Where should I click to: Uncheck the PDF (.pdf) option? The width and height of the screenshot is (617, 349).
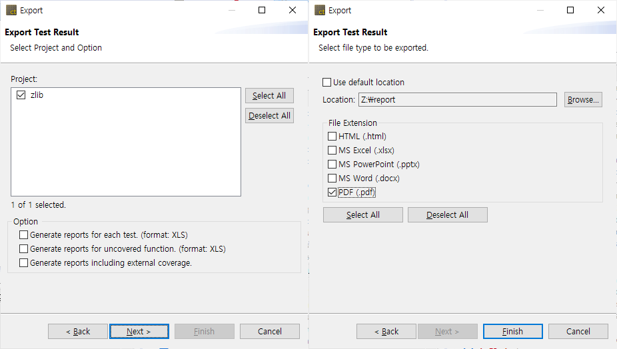click(332, 192)
